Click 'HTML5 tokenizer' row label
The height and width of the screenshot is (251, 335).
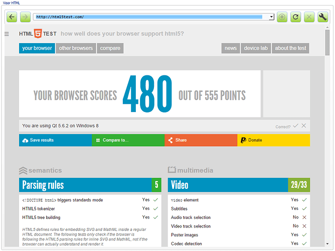pos(39,209)
